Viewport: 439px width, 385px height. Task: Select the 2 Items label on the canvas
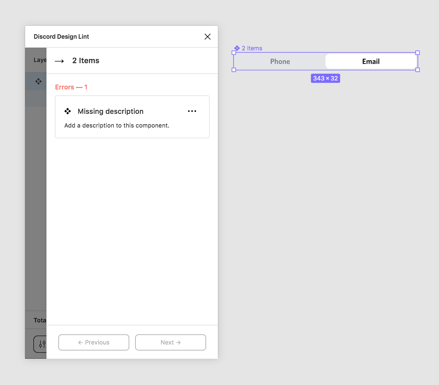252,48
